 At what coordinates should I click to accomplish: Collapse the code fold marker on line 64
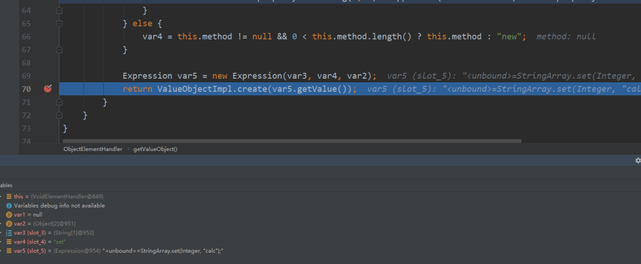tap(59, 10)
